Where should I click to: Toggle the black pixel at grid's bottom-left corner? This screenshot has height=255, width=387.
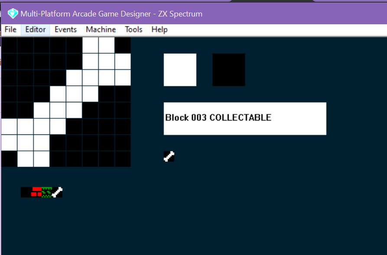point(9,159)
